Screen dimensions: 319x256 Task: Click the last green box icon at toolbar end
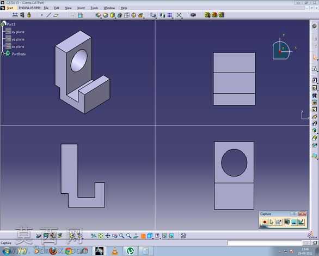[x=222, y=15]
